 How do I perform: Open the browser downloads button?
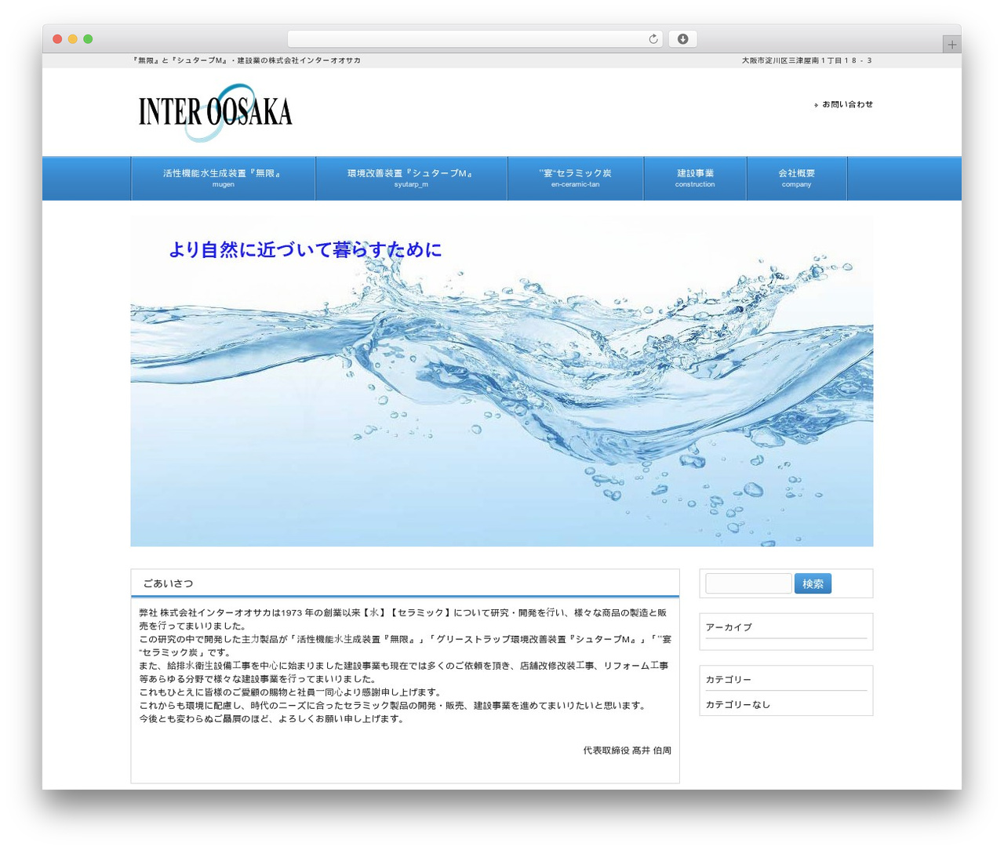coord(682,39)
